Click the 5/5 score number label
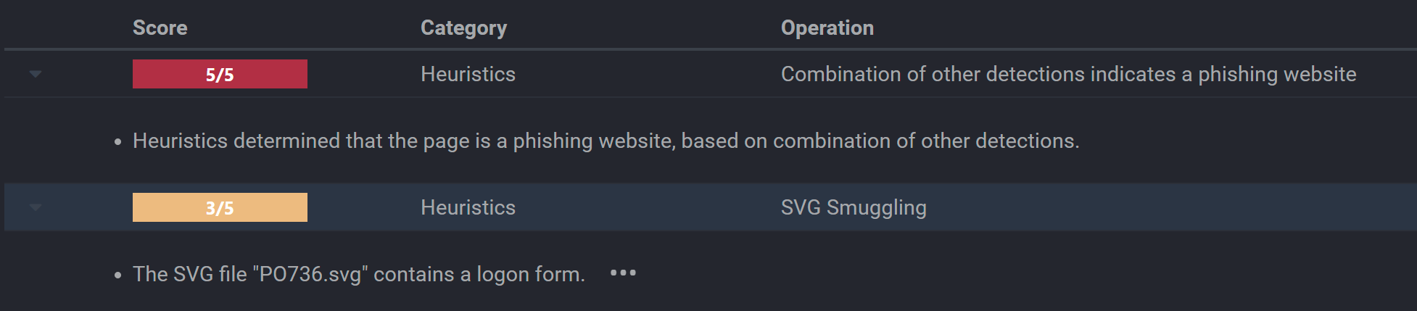1417x311 pixels. pos(220,75)
